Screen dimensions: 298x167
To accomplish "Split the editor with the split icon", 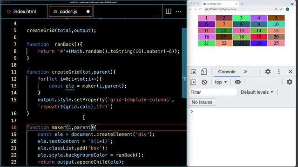I will pos(169,11).
